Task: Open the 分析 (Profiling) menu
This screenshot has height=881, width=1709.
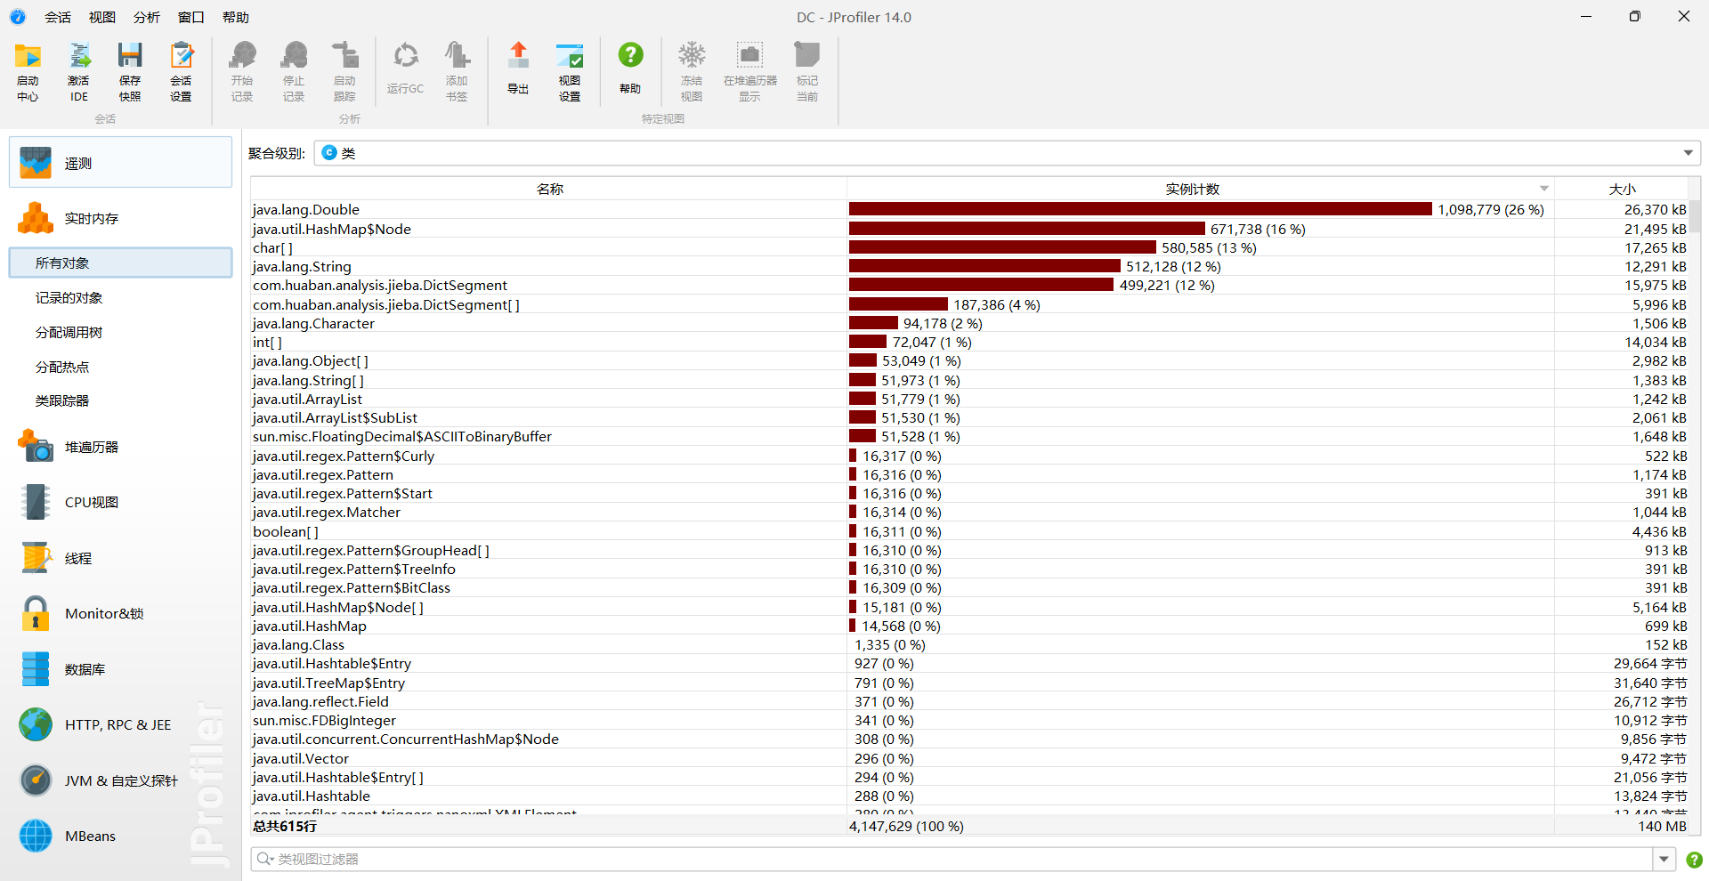Action: pyautogui.click(x=147, y=17)
